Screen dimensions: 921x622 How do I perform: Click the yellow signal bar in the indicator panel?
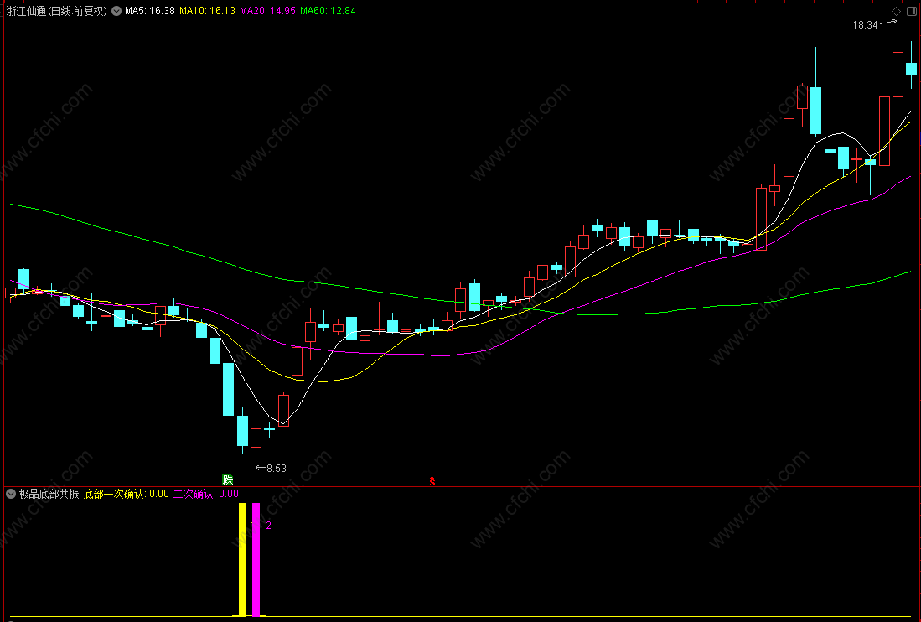coord(242,559)
